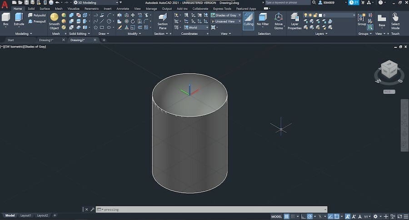Select the Line draw tool
Screen dimensions: 409x220
point(102,21)
